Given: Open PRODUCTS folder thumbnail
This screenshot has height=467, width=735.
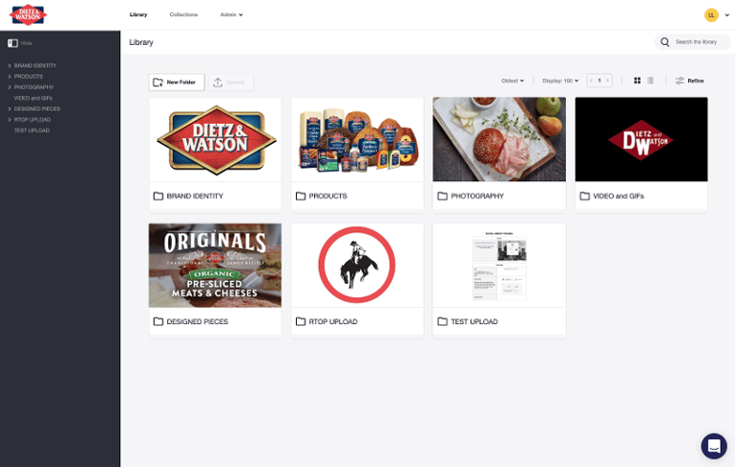Looking at the screenshot, I should tap(357, 139).
